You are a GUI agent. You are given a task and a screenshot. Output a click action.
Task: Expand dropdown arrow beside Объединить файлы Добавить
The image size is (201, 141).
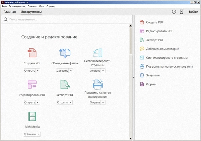point(71,71)
